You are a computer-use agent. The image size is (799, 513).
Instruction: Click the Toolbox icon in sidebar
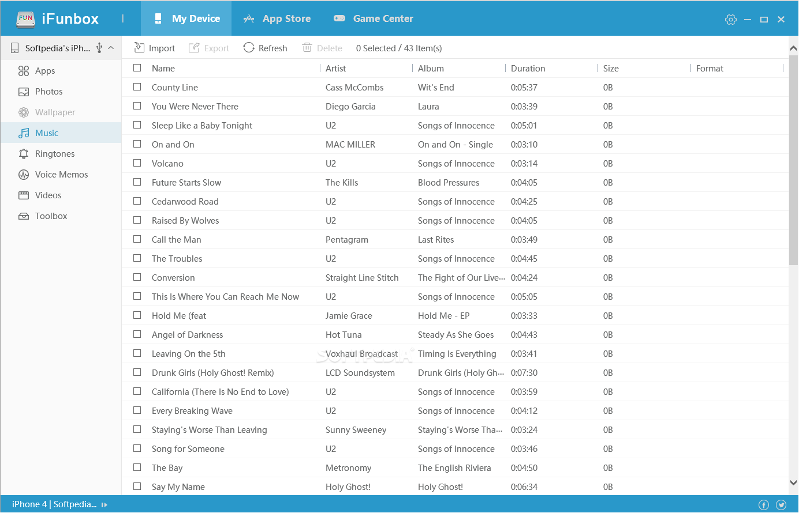[24, 216]
